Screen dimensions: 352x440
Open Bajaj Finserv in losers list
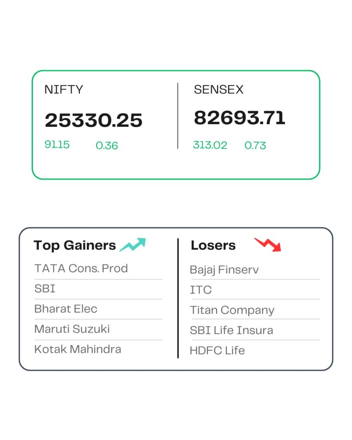(224, 270)
